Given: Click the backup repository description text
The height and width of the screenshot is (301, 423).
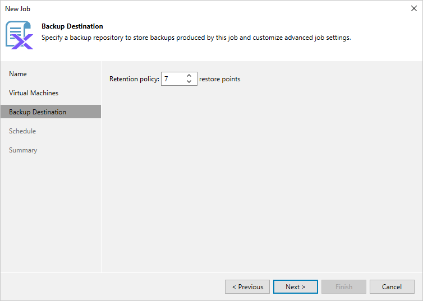Looking at the screenshot, I should coord(196,38).
